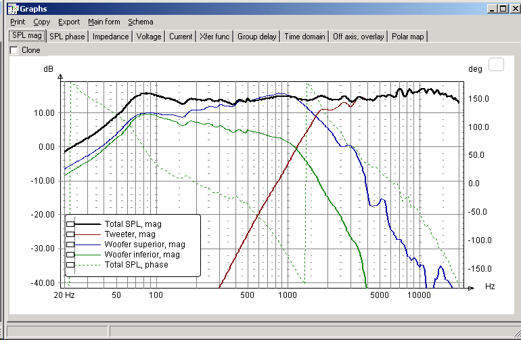Click the Graphs window title bar icon
Image resolution: width=521 pixels, height=340 pixels.
[13, 9]
